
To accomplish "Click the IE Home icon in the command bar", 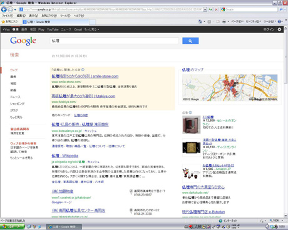I will (x=200, y=21).
